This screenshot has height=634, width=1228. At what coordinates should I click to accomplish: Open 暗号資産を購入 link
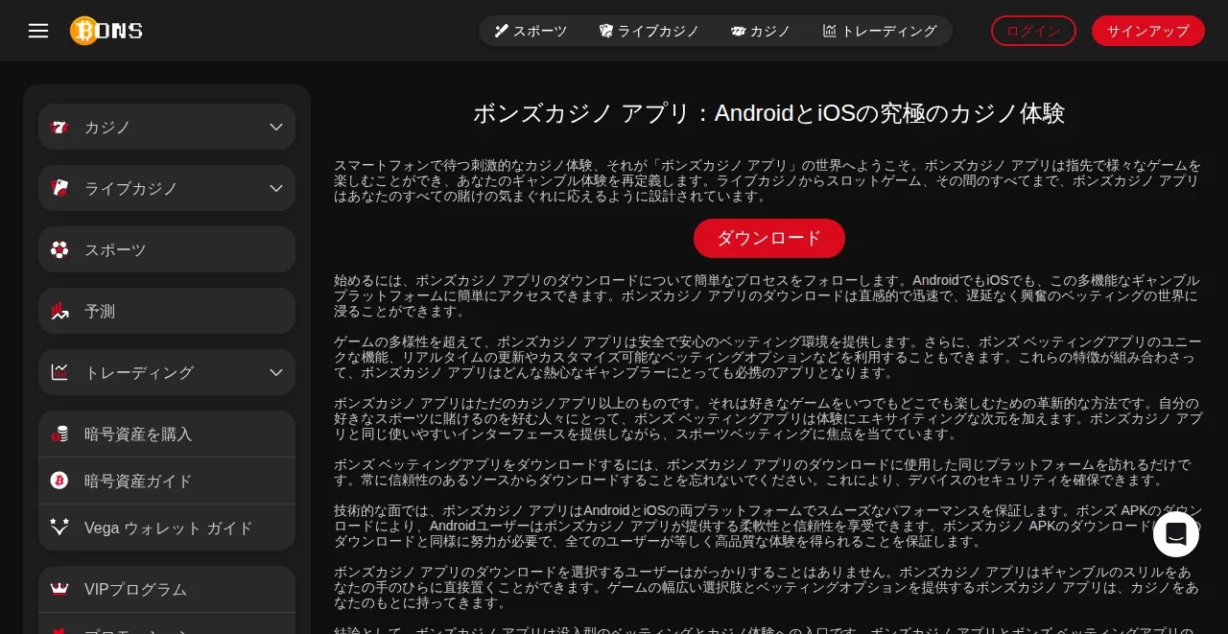[x=167, y=434]
